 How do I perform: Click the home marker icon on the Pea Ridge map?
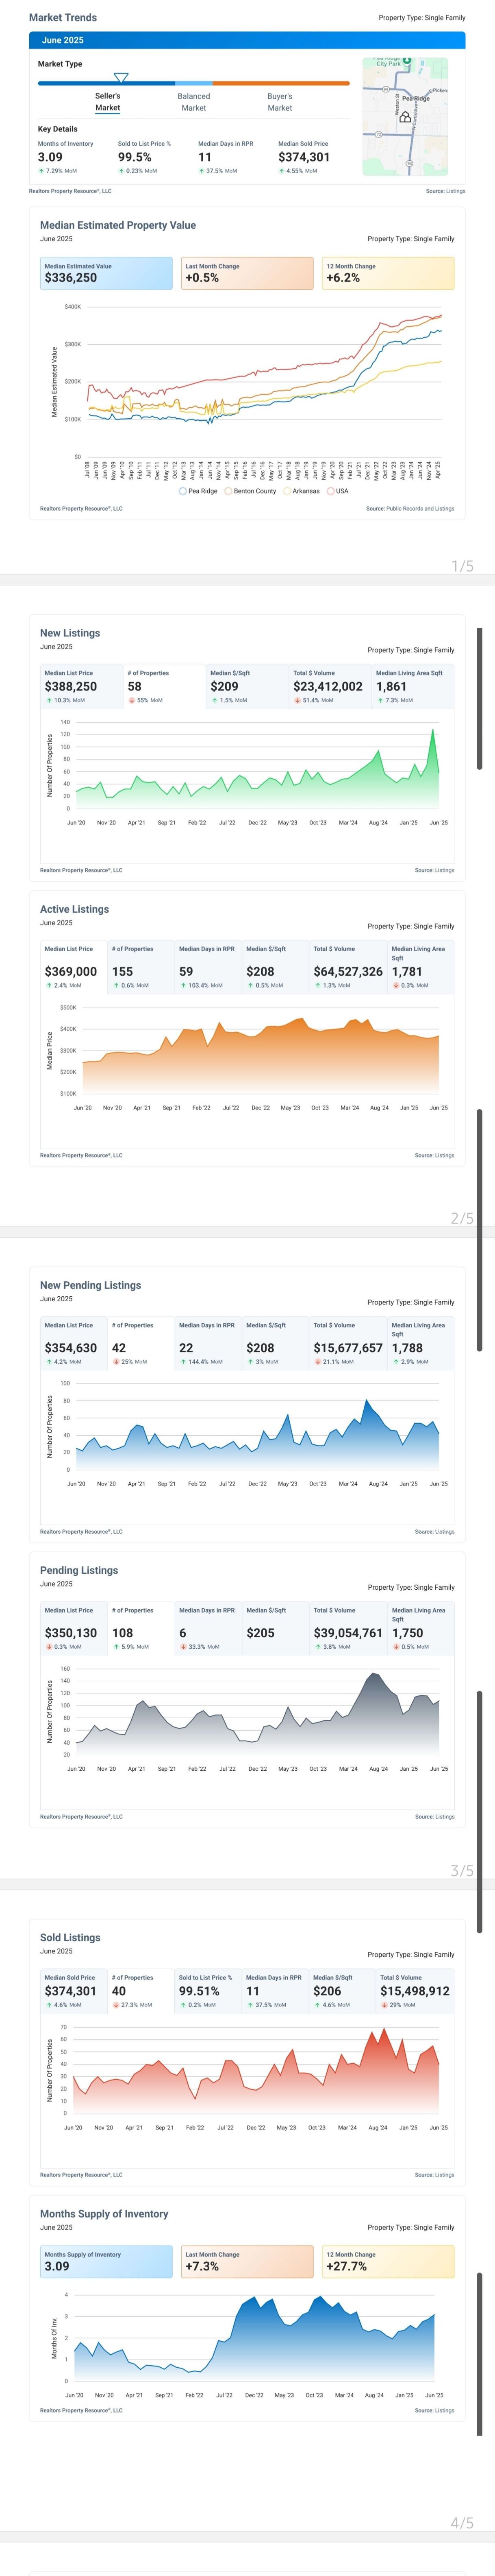tap(405, 117)
